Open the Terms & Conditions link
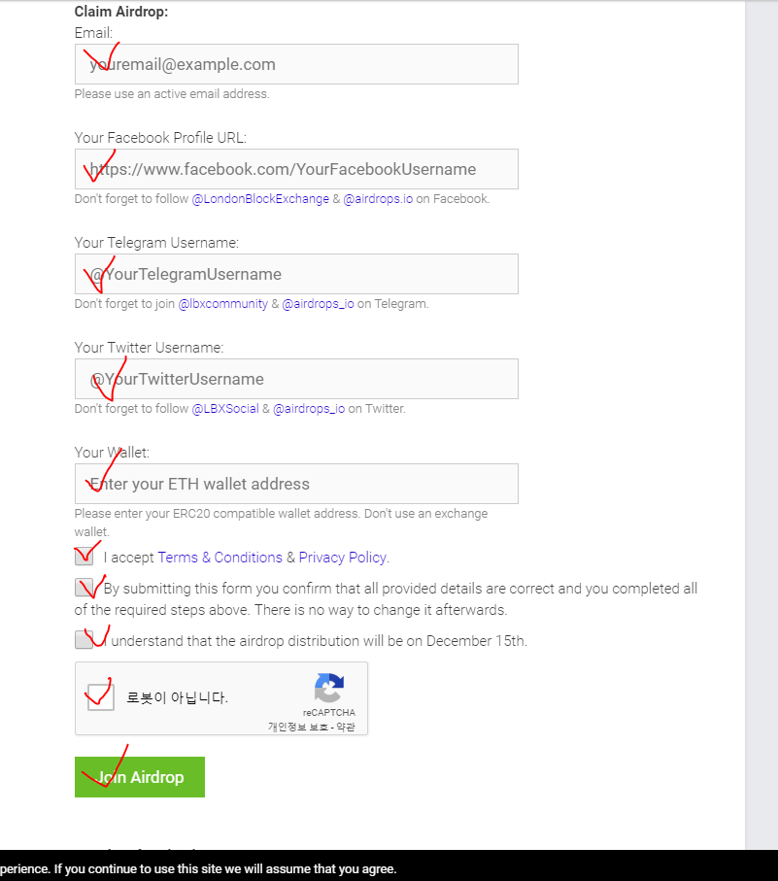Screen dimensions: 778x881 coord(220,558)
